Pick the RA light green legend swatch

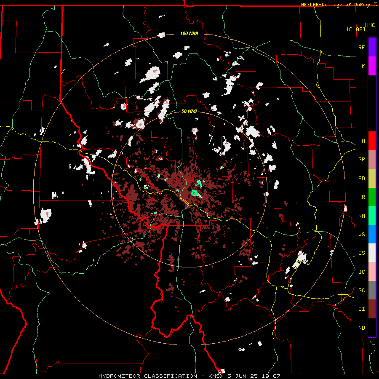click(x=372, y=216)
